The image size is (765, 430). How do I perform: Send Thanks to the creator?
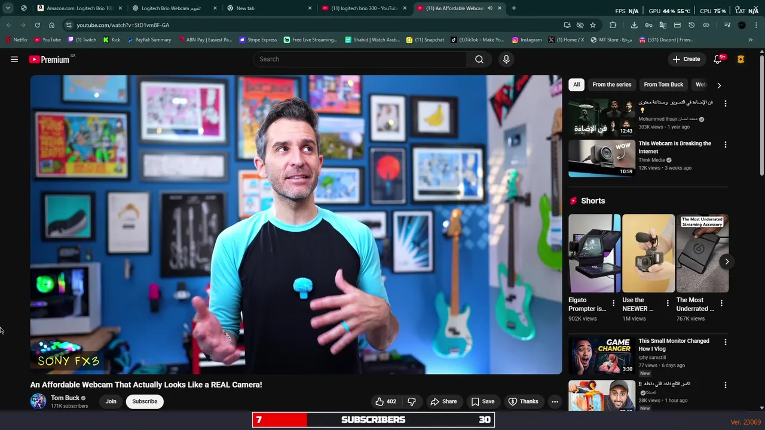pos(524,401)
